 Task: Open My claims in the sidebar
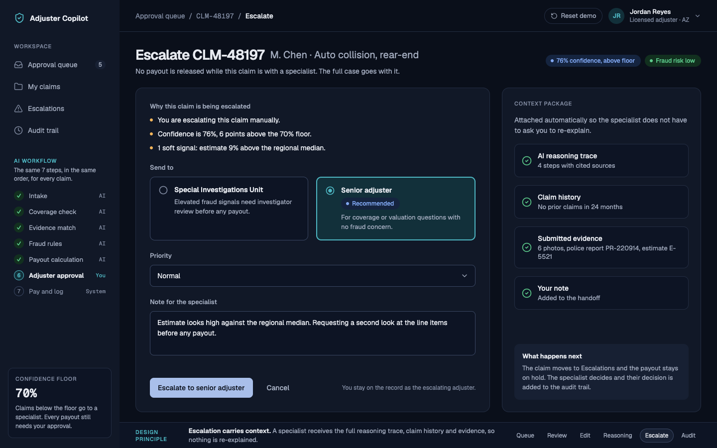point(60,87)
